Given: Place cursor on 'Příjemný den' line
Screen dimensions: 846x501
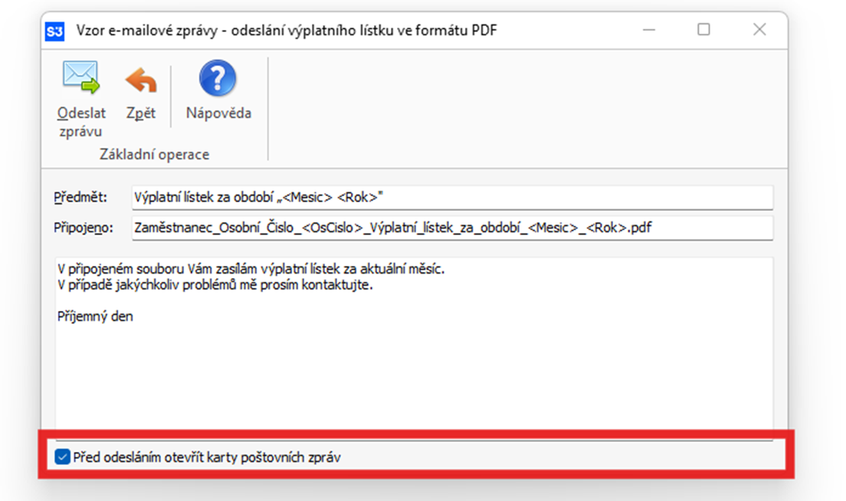Looking at the screenshot, I should 96,316.
